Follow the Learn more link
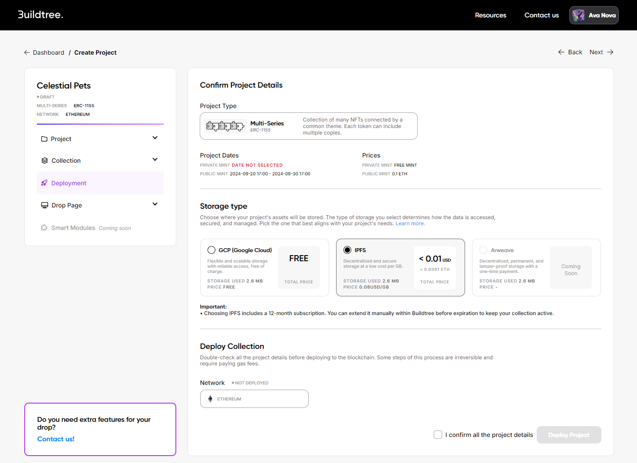 pos(410,223)
